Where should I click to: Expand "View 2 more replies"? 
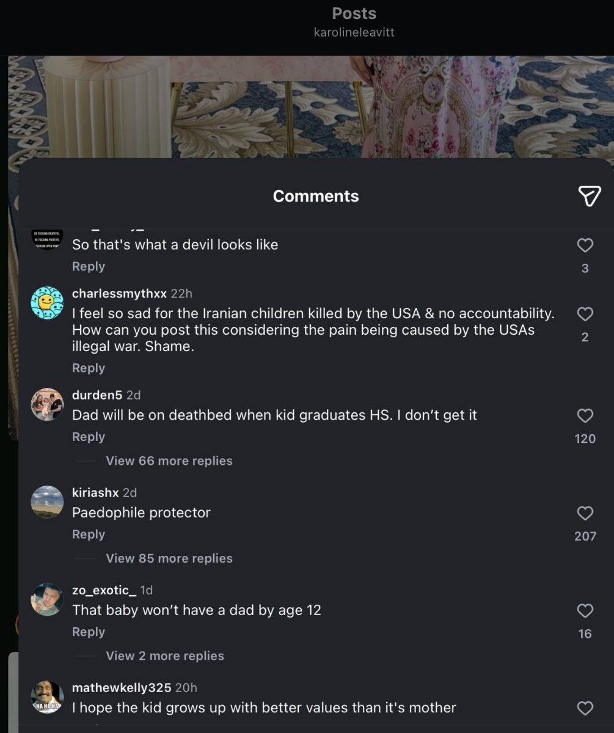164,656
